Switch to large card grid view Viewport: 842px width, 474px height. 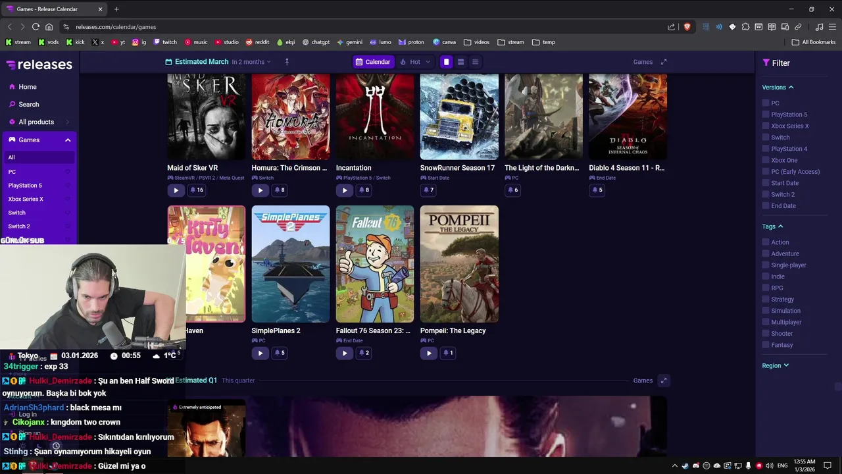pos(446,62)
